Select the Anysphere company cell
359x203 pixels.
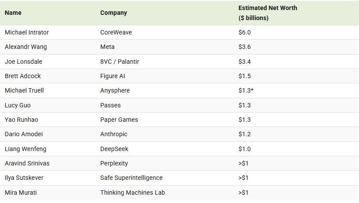(x=115, y=90)
